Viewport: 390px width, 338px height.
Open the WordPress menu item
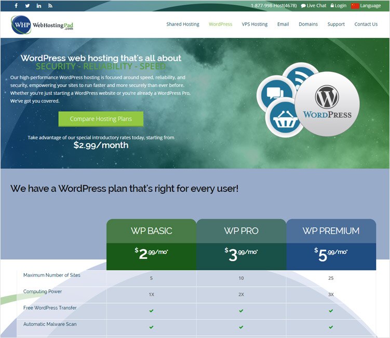[x=220, y=24]
